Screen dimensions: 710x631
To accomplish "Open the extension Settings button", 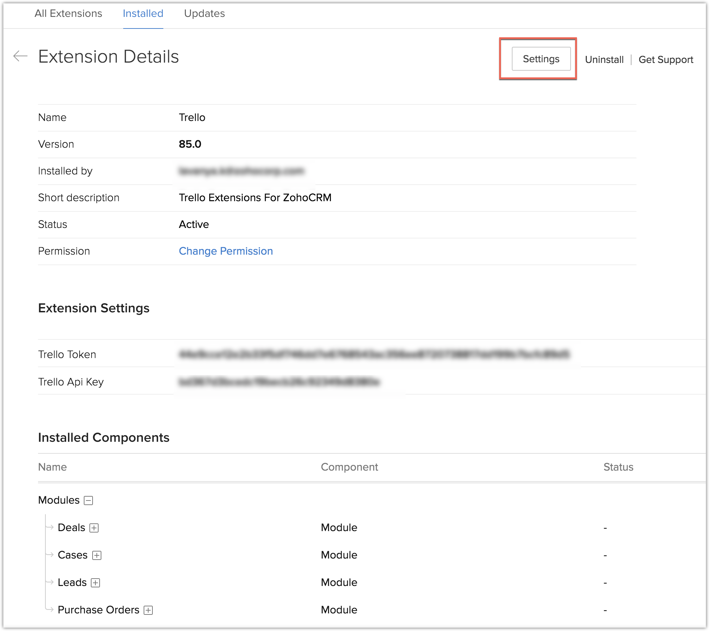I will [x=541, y=59].
